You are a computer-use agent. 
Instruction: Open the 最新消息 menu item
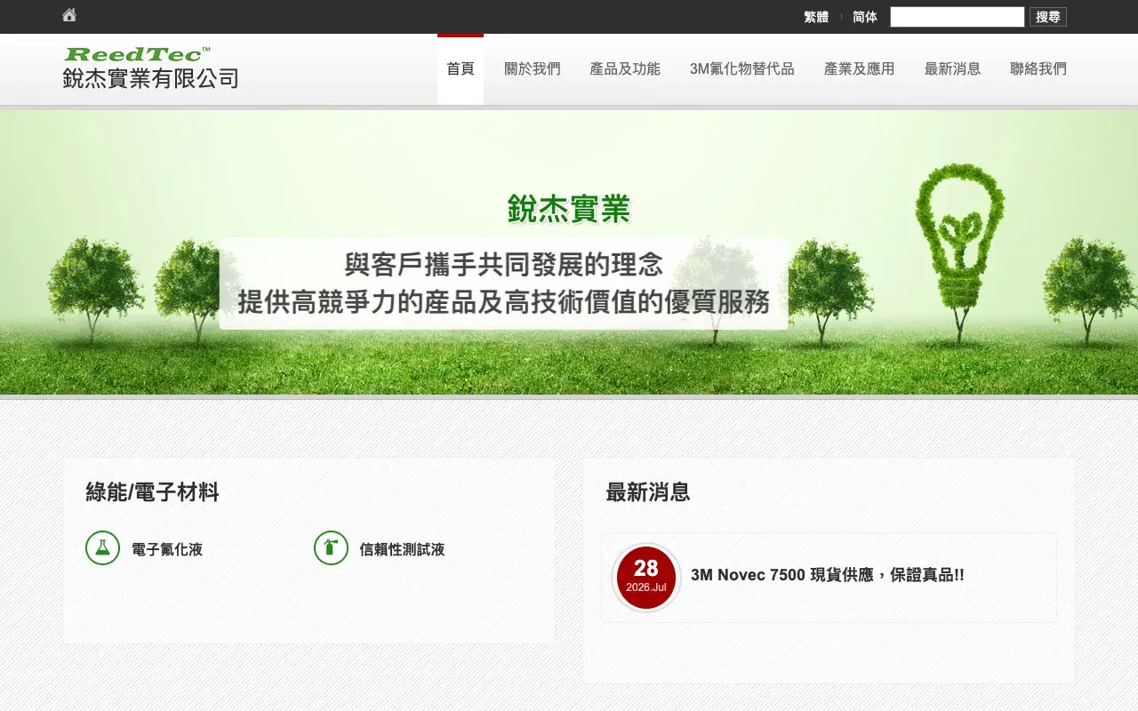point(952,69)
